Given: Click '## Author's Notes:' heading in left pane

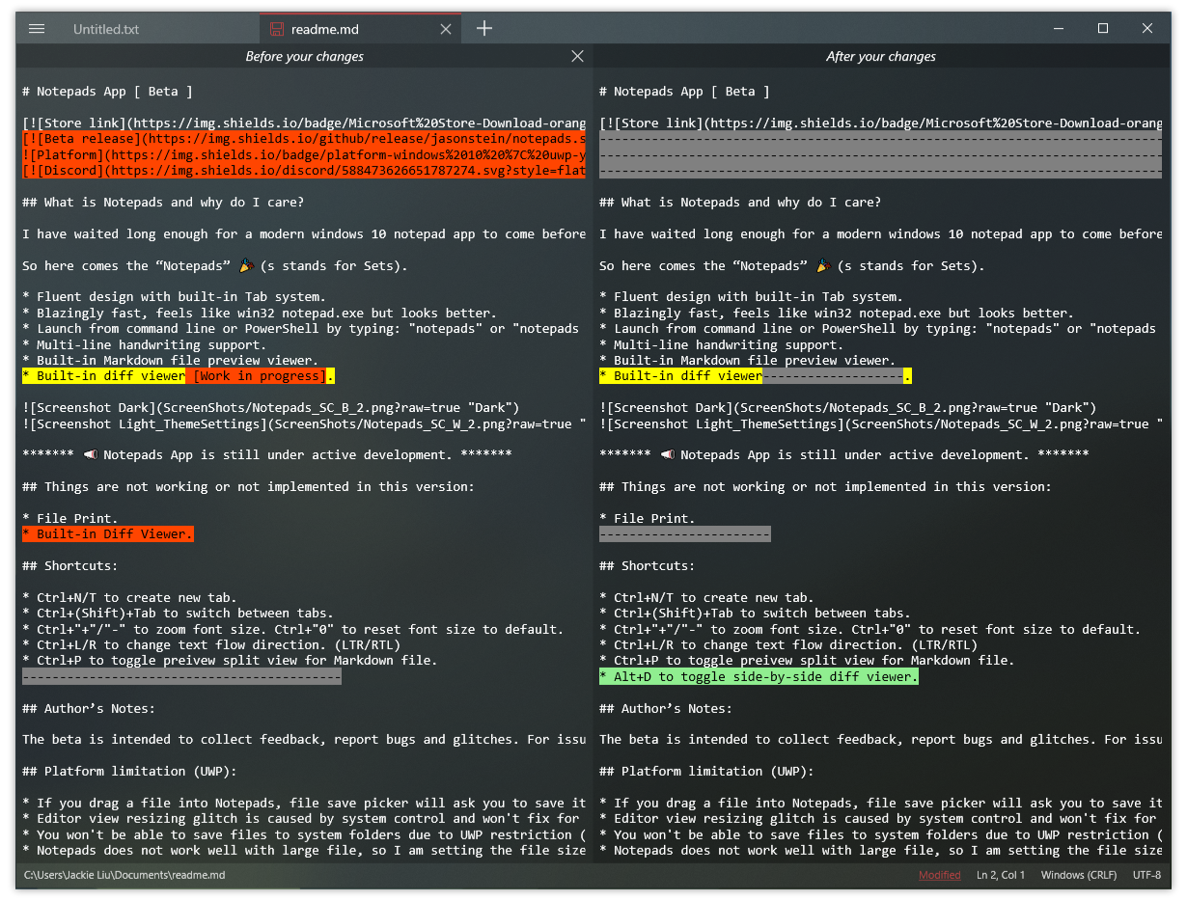Looking at the screenshot, I should point(89,708).
